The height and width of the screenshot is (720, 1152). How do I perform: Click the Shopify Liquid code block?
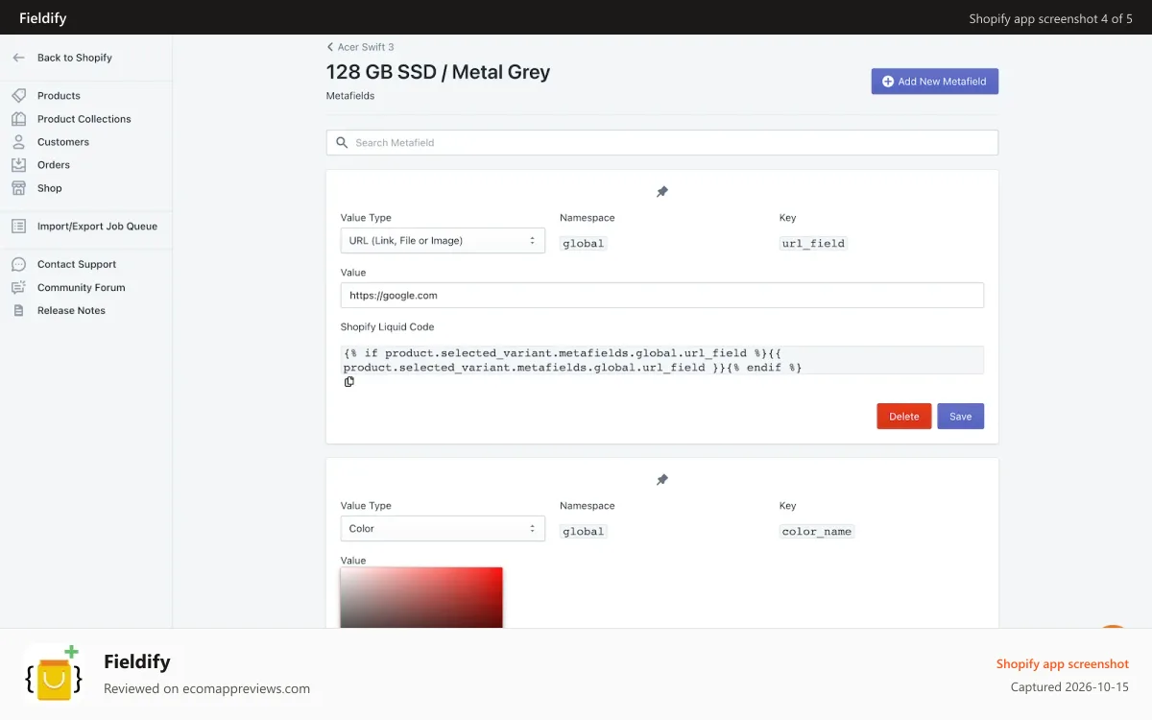[662, 360]
